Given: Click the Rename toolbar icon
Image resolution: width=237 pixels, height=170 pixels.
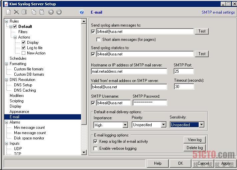Looking at the screenshot, I should tap(24, 12).
